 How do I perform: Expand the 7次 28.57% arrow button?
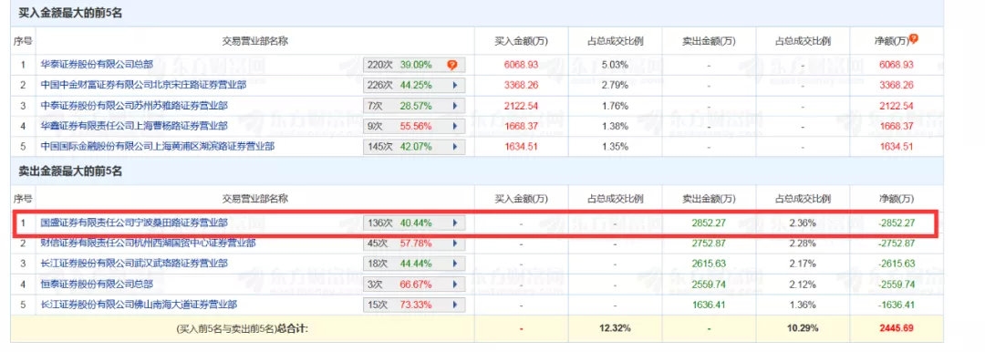click(x=454, y=106)
